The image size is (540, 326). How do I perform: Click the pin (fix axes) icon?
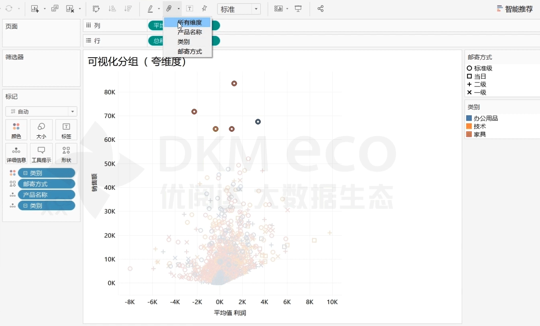point(204,9)
